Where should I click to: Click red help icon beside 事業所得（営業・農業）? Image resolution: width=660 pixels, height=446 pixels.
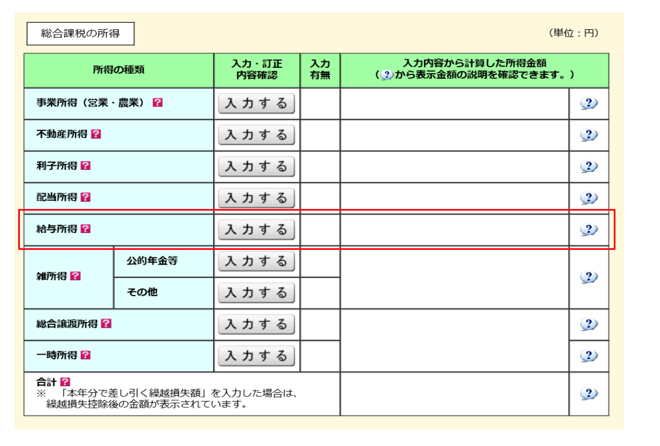click(158, 102)
